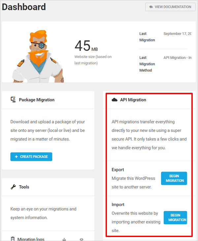
Task: Click the "API Migration - In" method value
Action: (x=178, y=58)
